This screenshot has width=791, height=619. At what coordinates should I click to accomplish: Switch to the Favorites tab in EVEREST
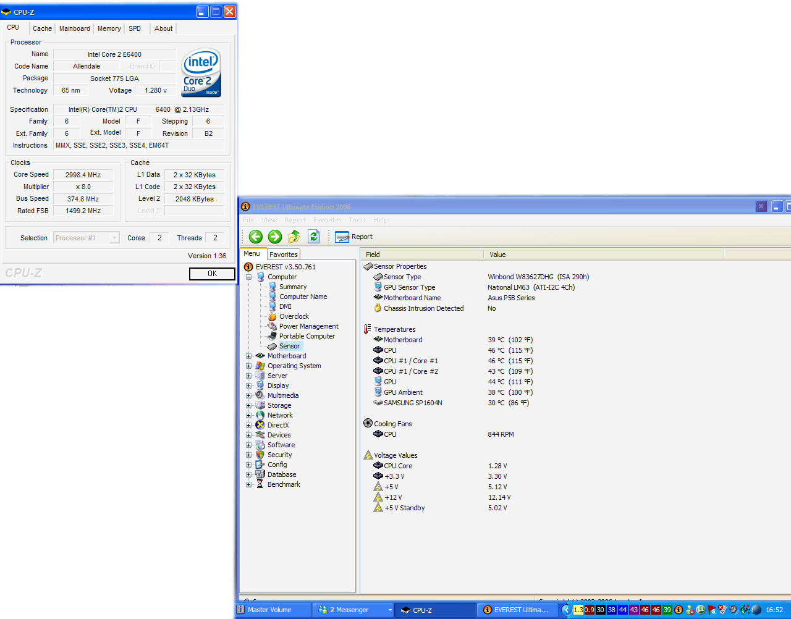point(284,255)
